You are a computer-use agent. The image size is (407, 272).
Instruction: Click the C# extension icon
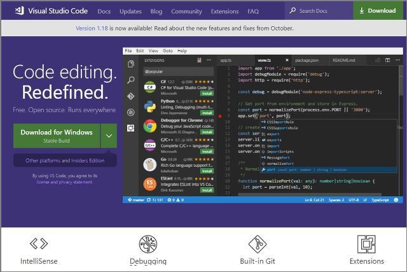pos(150,87)
